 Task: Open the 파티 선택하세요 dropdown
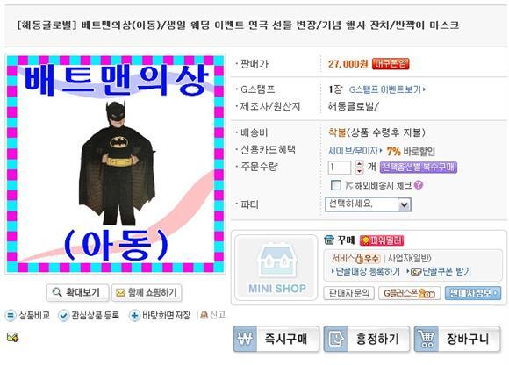pos(368,204)
